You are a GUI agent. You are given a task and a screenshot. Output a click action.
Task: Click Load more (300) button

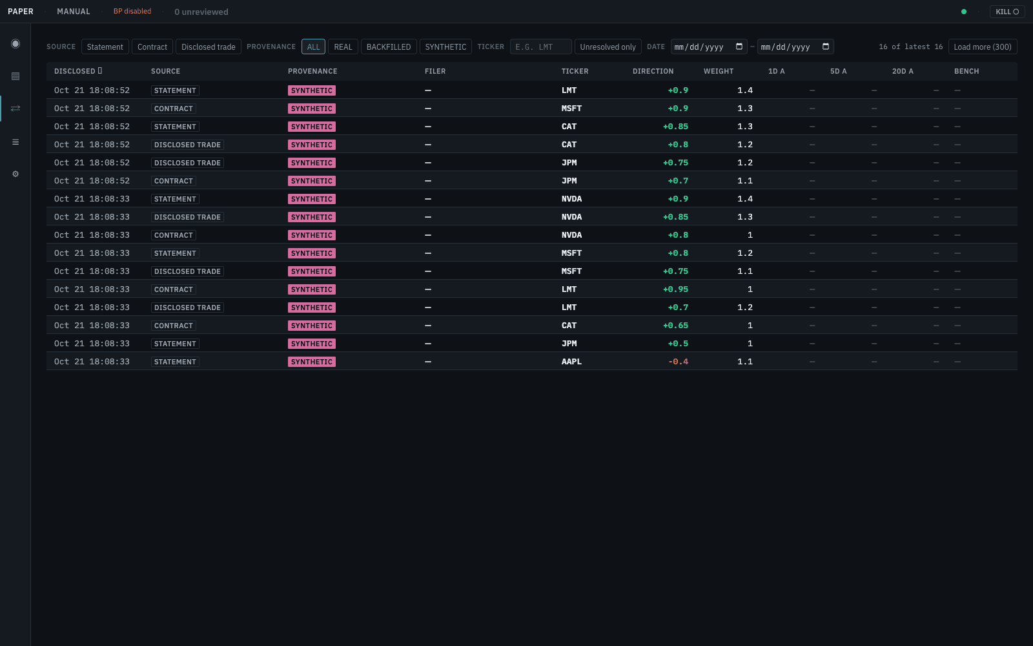(x=983, y=47)
